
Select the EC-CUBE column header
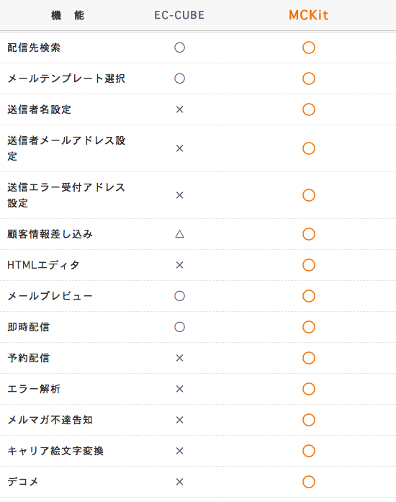(x=179, y=15)
